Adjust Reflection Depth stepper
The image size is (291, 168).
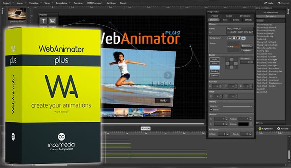click(x=250, y=134)
